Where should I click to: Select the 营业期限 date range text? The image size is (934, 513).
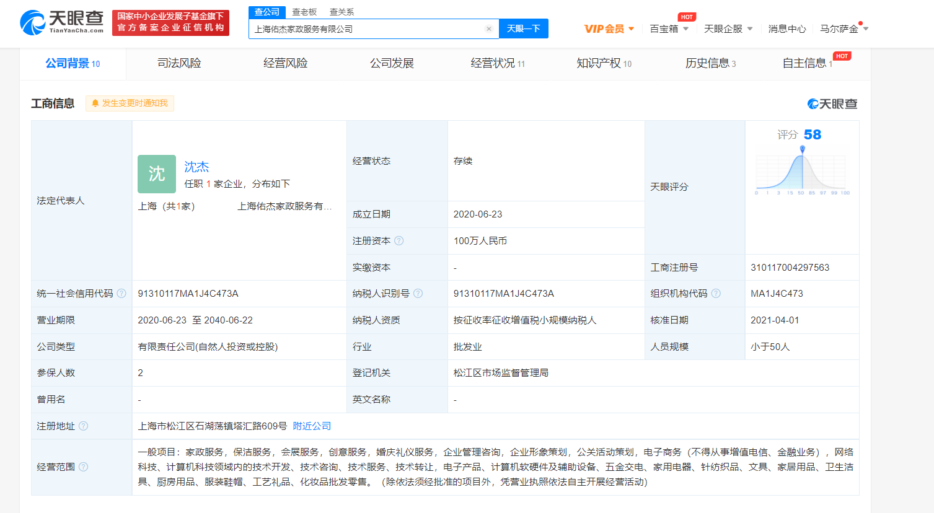click(x=195, y=320)
